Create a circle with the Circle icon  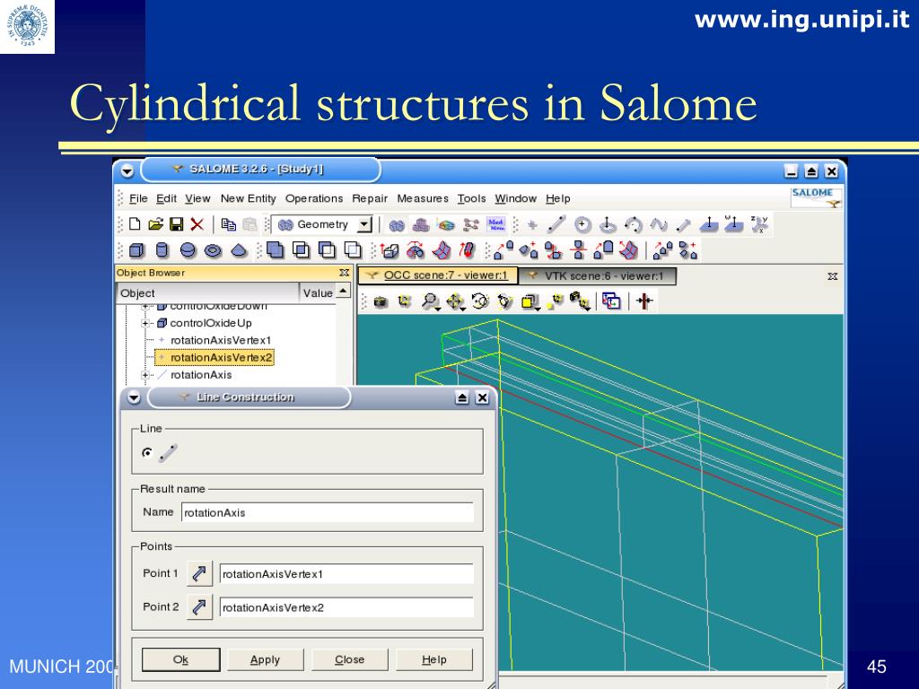(x=582, y=224)
